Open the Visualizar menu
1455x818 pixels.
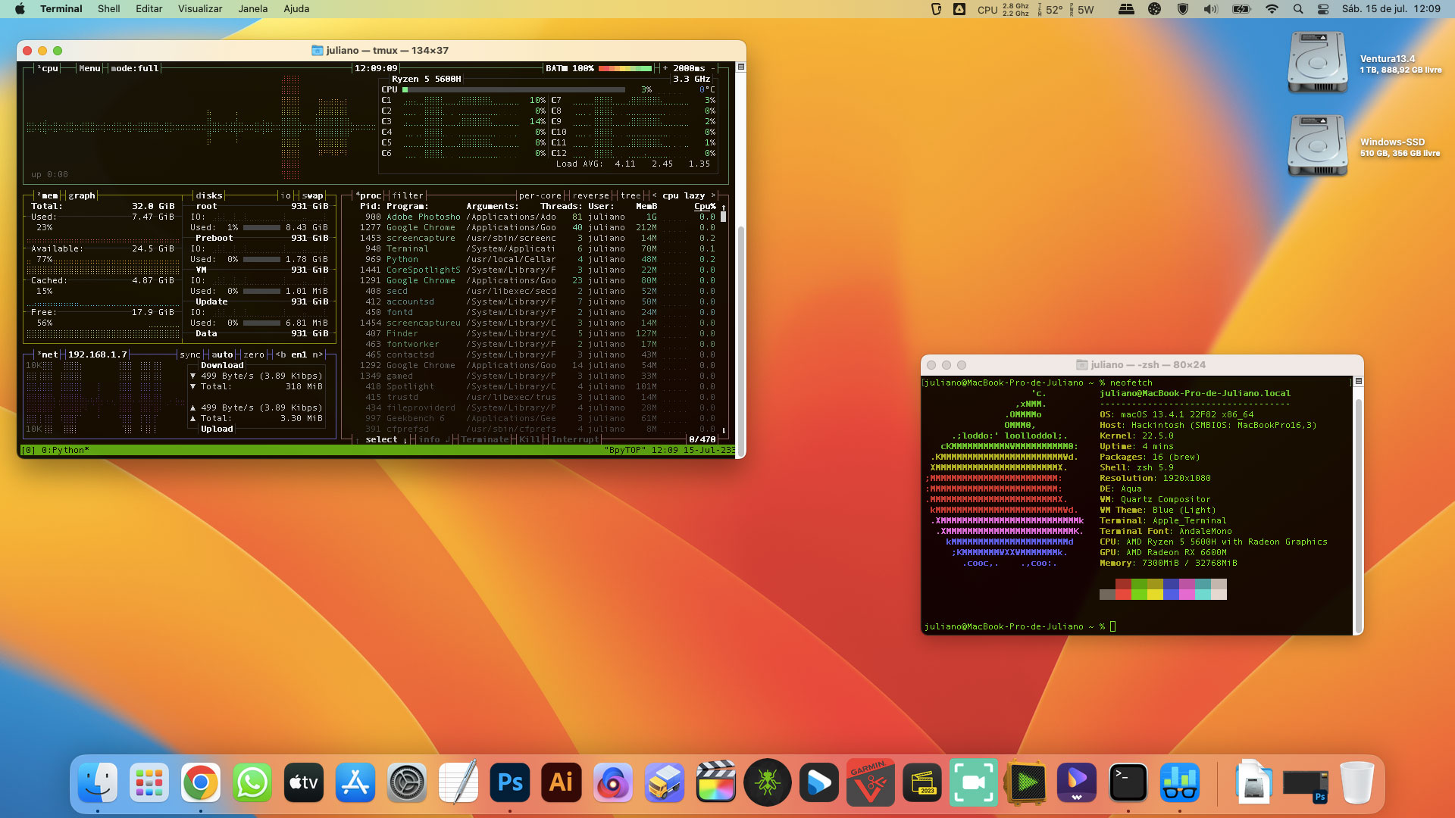coord(199,8)
